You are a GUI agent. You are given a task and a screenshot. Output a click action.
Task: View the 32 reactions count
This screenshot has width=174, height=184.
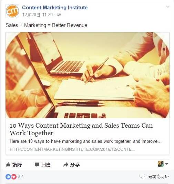click(x=20, y=176)
